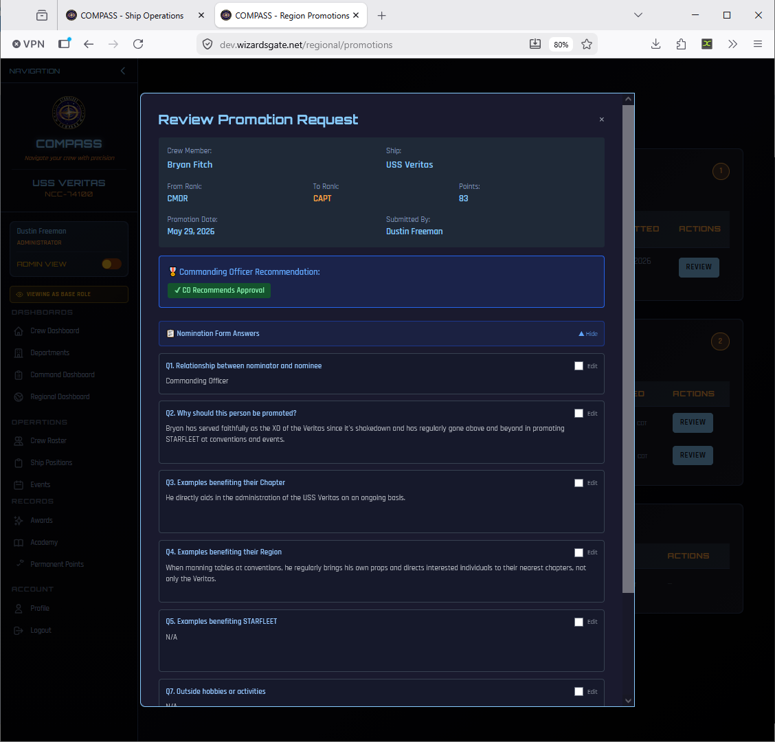Toggle the Admin View switch
The image size is (775, 742).
[111, 264]
